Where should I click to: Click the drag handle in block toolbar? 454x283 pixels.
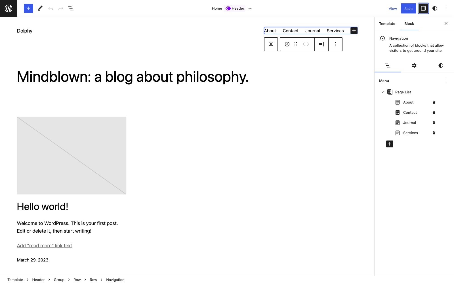296,44
